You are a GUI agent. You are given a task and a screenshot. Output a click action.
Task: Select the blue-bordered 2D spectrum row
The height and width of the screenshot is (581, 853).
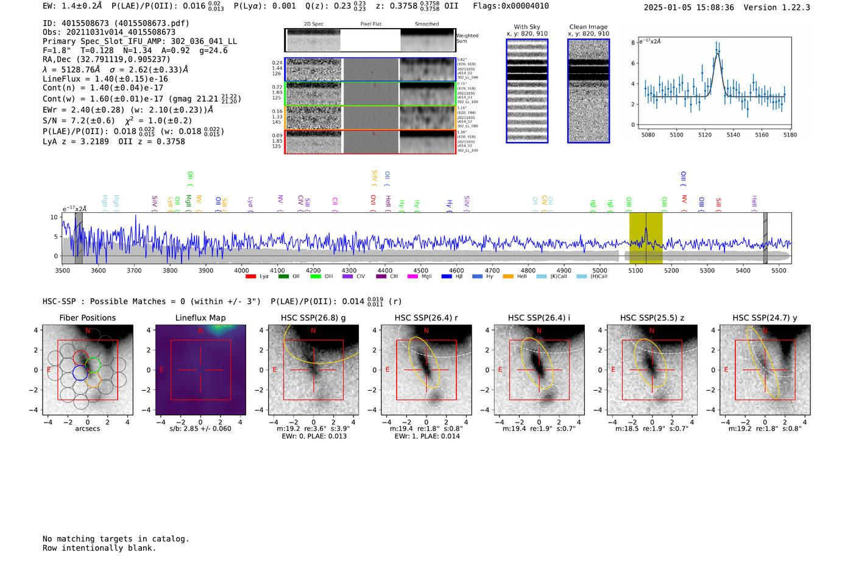coord(370,70)
